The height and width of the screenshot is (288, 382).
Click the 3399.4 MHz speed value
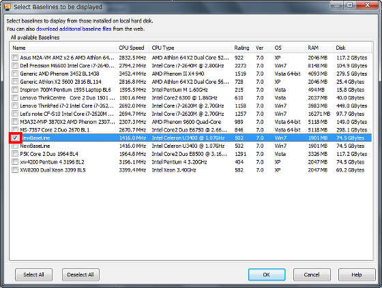132,170
